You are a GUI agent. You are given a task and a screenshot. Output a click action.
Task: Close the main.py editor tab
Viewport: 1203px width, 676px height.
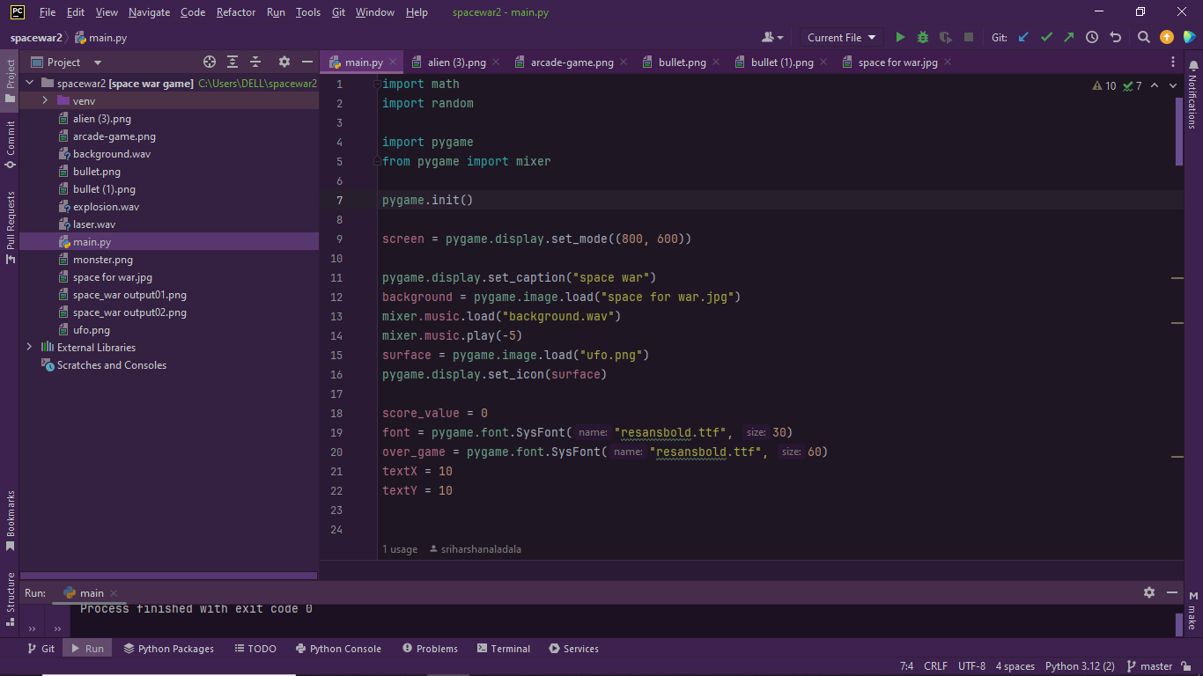point(393,62)
